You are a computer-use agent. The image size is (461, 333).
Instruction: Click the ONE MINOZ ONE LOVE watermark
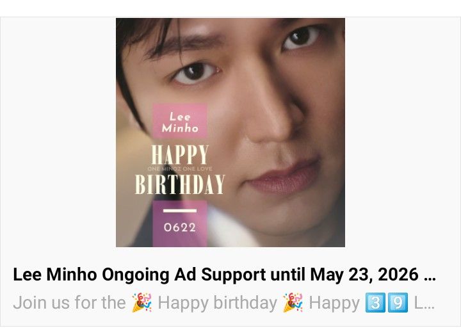(180, 169)
